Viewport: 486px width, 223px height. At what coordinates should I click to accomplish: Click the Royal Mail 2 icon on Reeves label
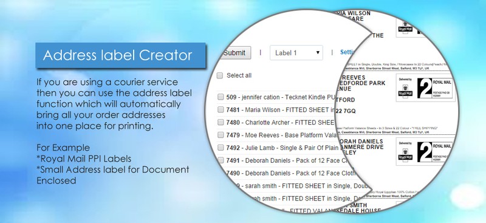click(x=425, y=88)
